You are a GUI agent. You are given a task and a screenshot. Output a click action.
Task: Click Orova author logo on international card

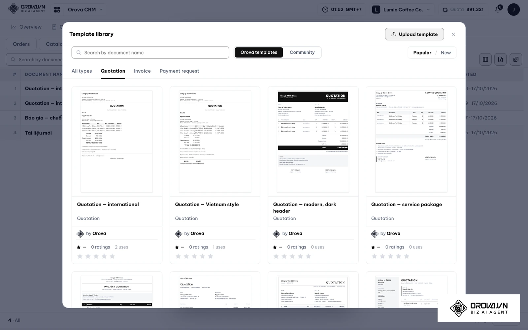(x=80, y=234)
